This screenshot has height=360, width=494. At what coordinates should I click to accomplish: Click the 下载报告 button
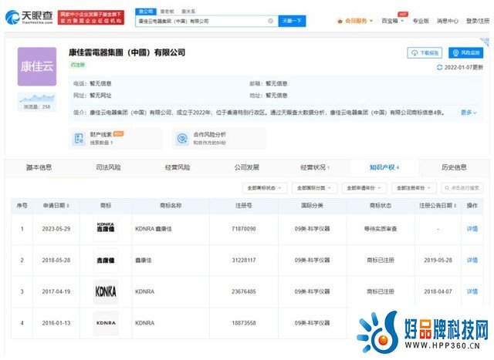(x=425, y=53)
